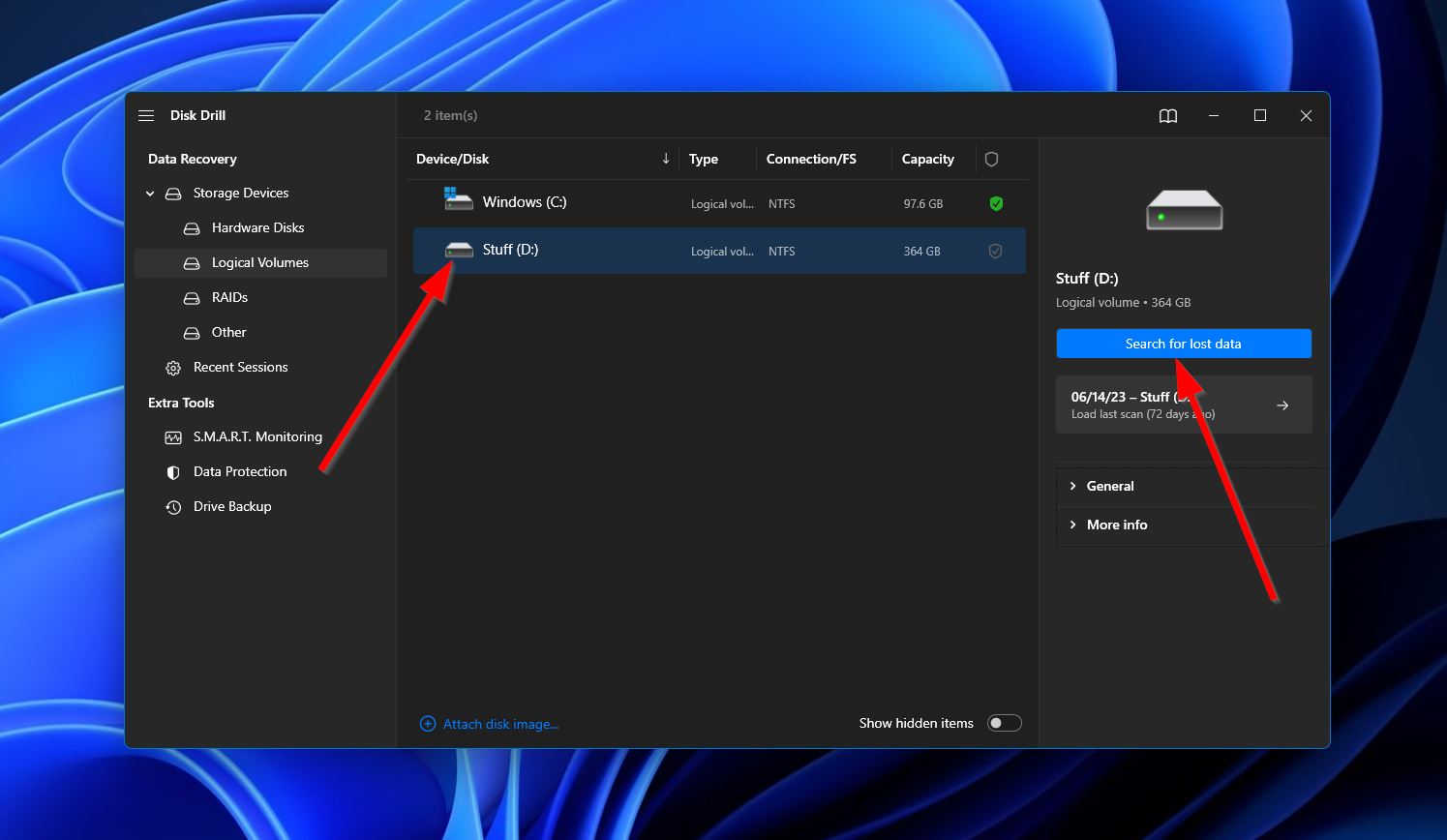The image size is (1447, 840).
Task: Click the RAIDs drive icon
Action: 192,298
